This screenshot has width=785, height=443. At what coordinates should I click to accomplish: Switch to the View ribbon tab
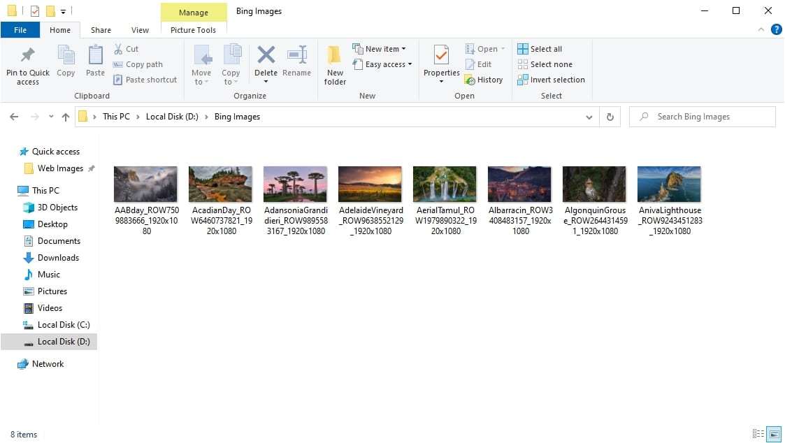tap(140, 30)
